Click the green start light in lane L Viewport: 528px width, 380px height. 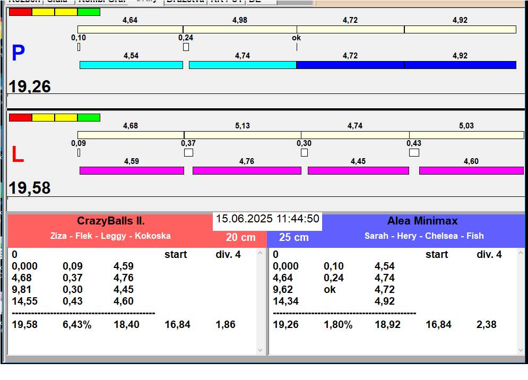click(x=89, y=118)
